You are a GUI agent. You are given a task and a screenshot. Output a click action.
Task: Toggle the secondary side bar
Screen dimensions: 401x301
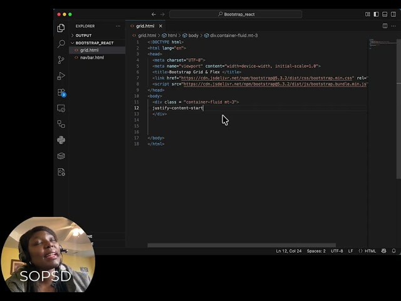coord(393,14)
